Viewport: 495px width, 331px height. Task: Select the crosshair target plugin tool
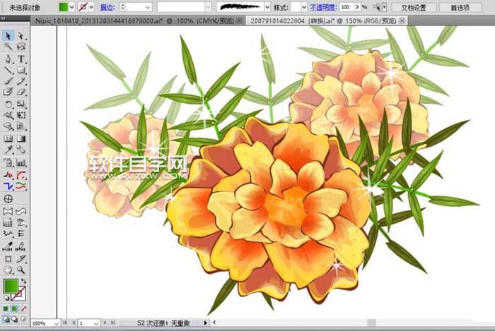point(8,199)
